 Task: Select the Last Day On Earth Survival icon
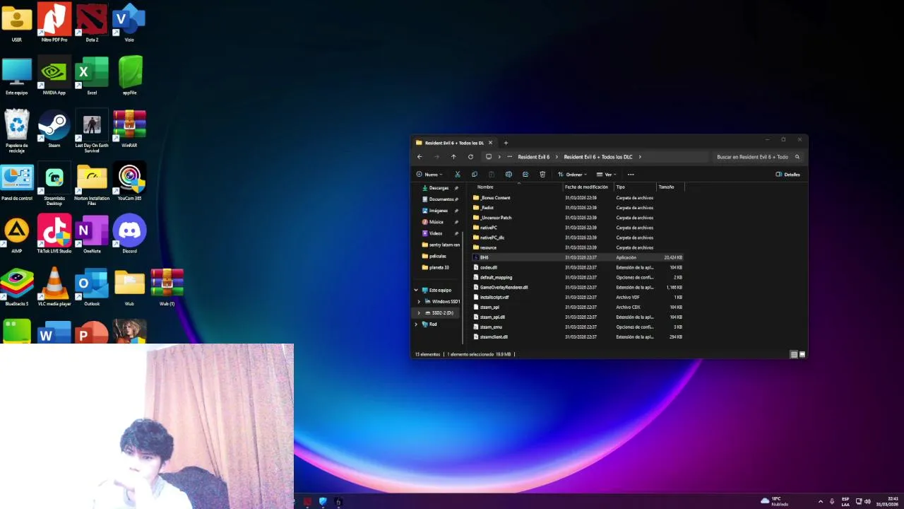[92, 131]
